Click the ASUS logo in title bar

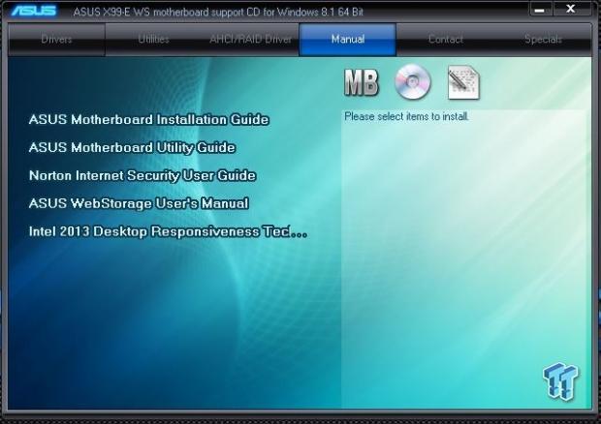tap(34, 11)
